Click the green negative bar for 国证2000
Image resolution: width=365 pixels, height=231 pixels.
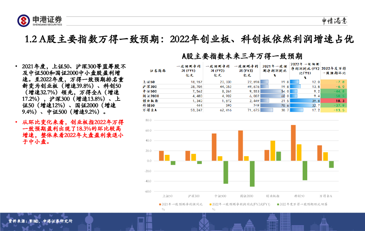pyautogui.click(x=252, y=174)
